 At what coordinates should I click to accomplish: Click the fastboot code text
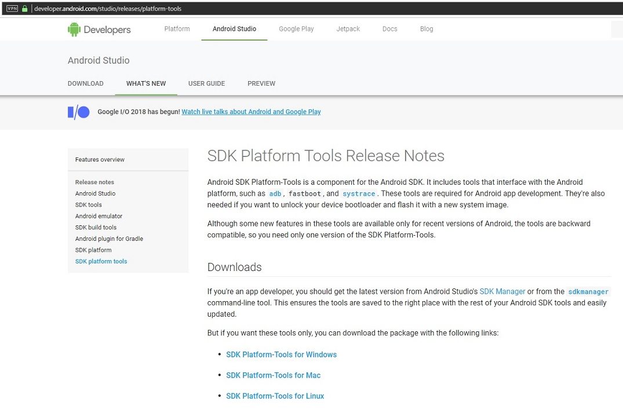(x=305, y=193)
